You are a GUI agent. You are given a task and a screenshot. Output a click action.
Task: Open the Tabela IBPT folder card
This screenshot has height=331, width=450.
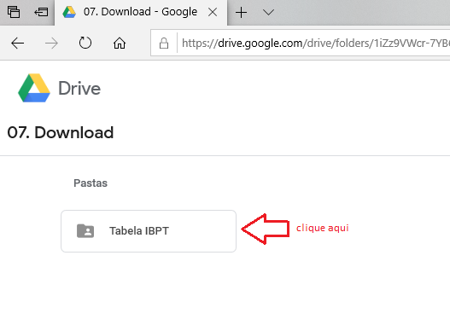point(149,231)
